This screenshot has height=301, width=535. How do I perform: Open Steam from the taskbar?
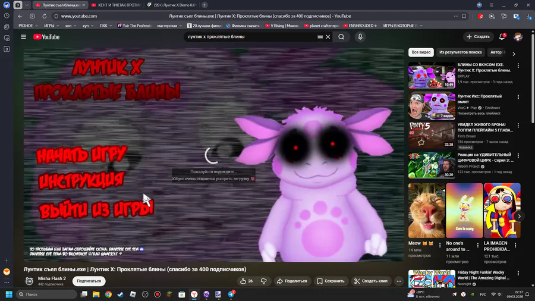[121, 294]
